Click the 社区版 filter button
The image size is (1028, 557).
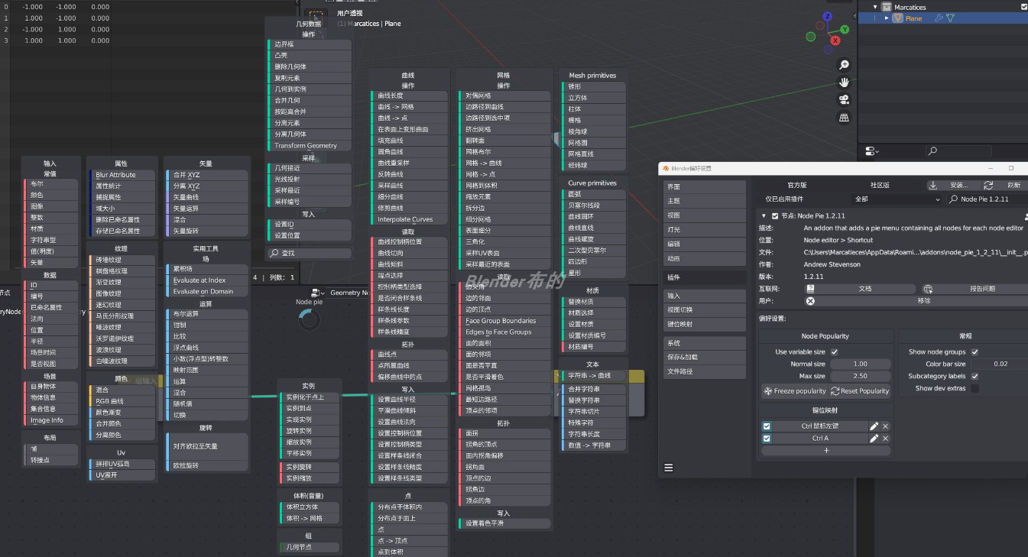[x=880, y=185]
